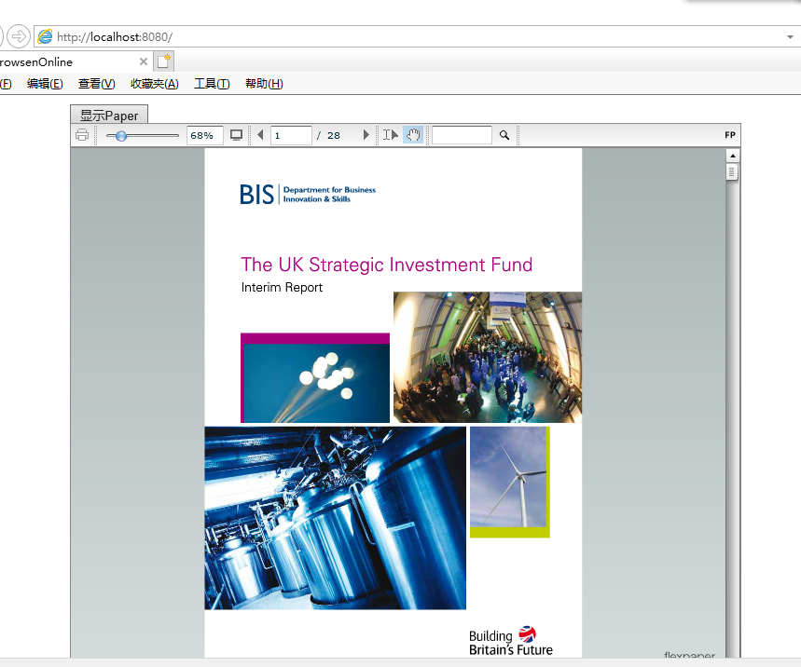Grab the viewer vertical scrollbar thumb
The width and height of the screenshot is (801, 667).
point(731,172)
